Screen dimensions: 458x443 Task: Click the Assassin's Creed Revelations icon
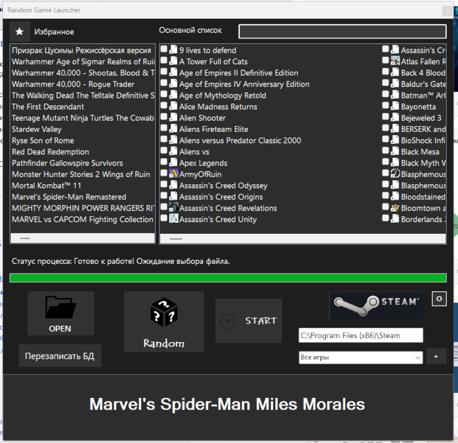point(174,207)
